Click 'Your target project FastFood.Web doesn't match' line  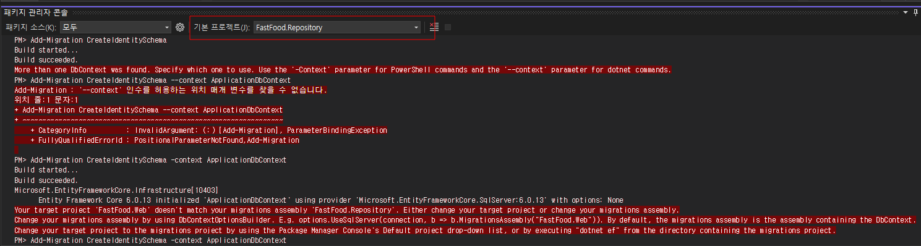click(x=346, y=210)
